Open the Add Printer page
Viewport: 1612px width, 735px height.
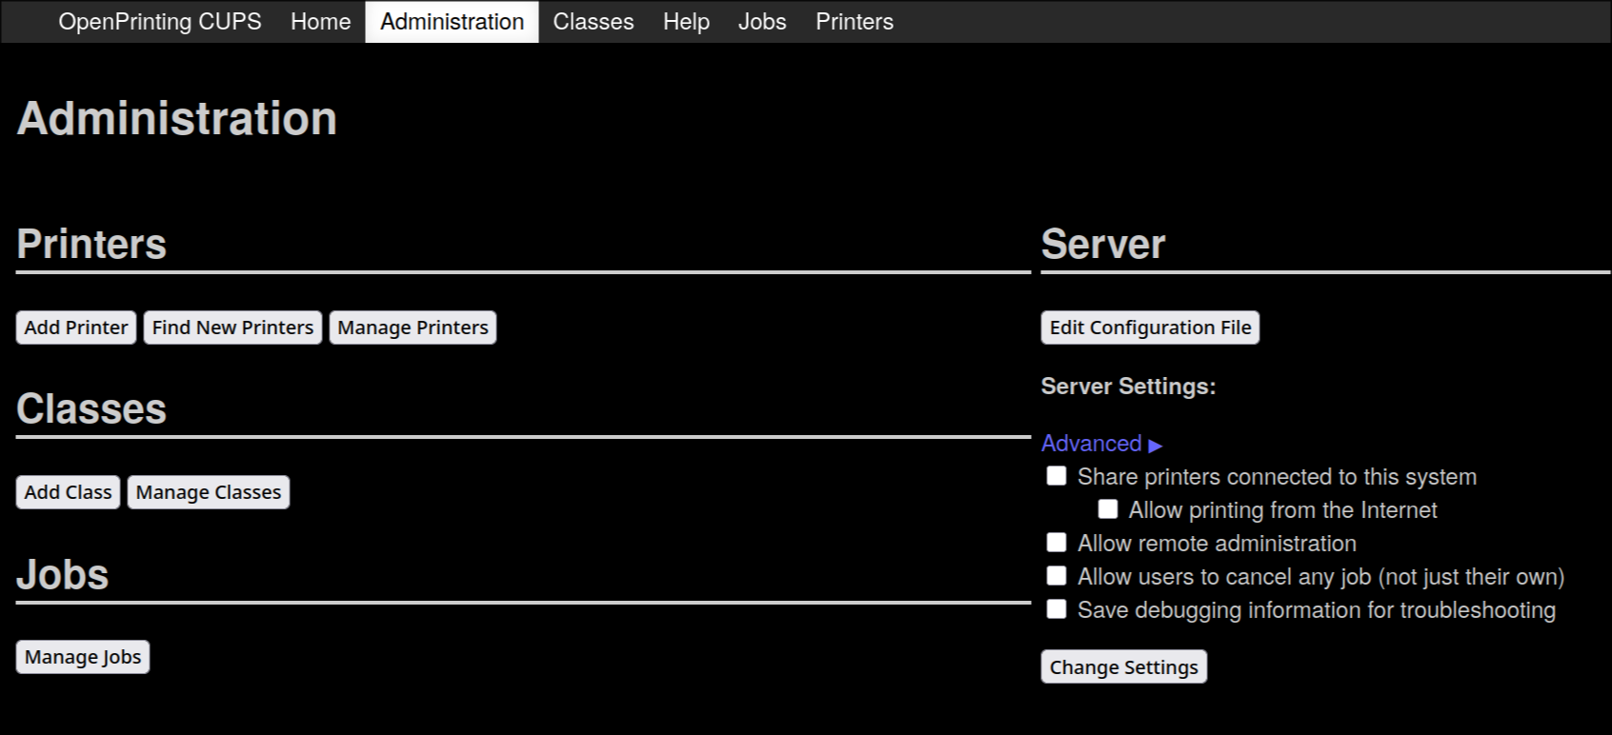click(x=76, y=328)
